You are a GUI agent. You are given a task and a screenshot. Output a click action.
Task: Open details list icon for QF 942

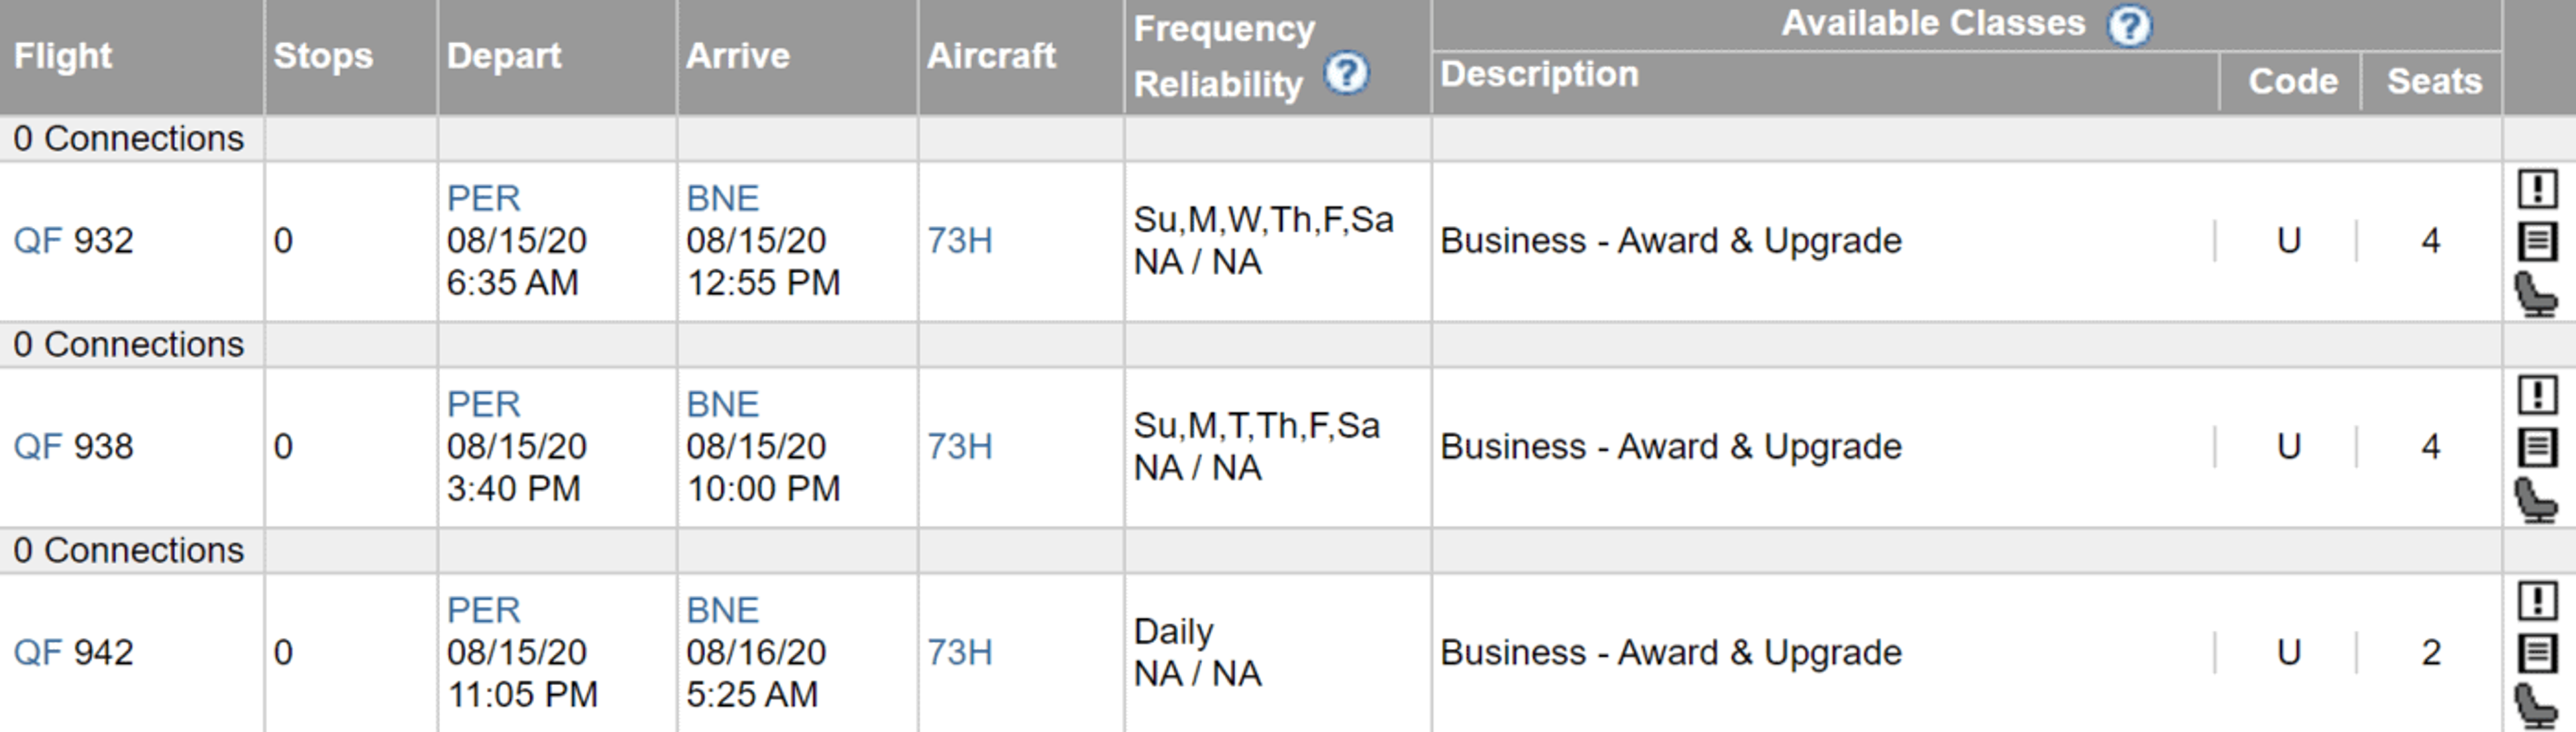point(2537,653)
